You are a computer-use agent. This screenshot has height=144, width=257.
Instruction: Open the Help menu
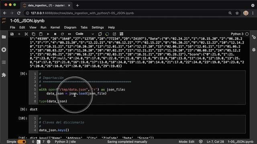click(x=111, y=28)
